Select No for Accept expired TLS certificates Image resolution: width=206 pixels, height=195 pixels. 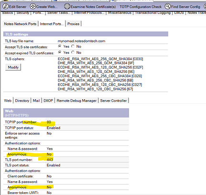click(x=73, y=52)
